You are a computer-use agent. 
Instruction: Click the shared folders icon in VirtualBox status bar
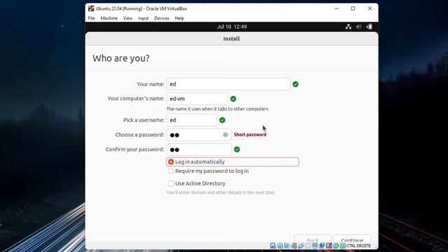[x=308, y=246]
